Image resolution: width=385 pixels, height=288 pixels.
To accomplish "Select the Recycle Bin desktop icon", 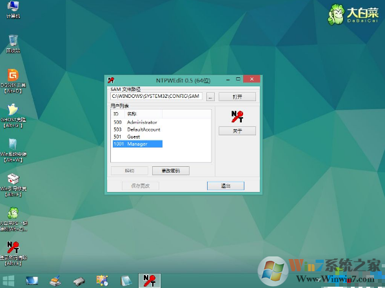I will [13, 44].
